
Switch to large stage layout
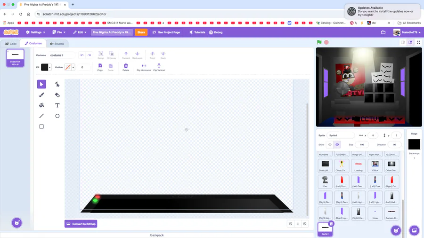(x=410, y=42)
